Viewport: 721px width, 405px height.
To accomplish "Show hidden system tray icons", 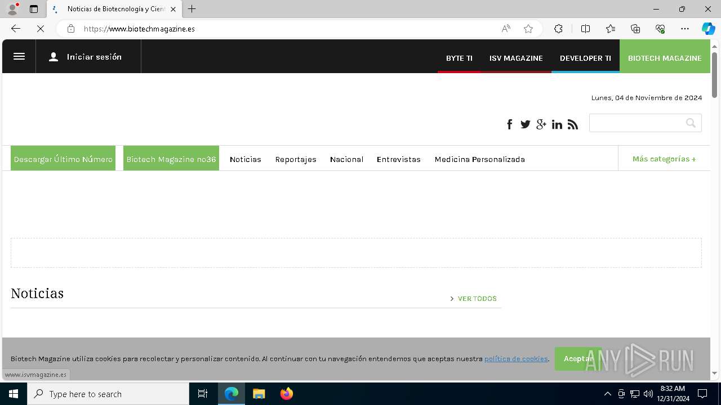I will click(x=607, y=394).
